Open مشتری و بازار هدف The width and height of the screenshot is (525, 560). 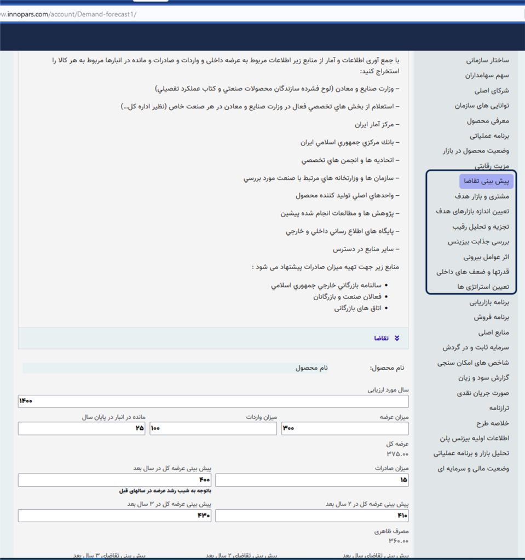(482, 196)
